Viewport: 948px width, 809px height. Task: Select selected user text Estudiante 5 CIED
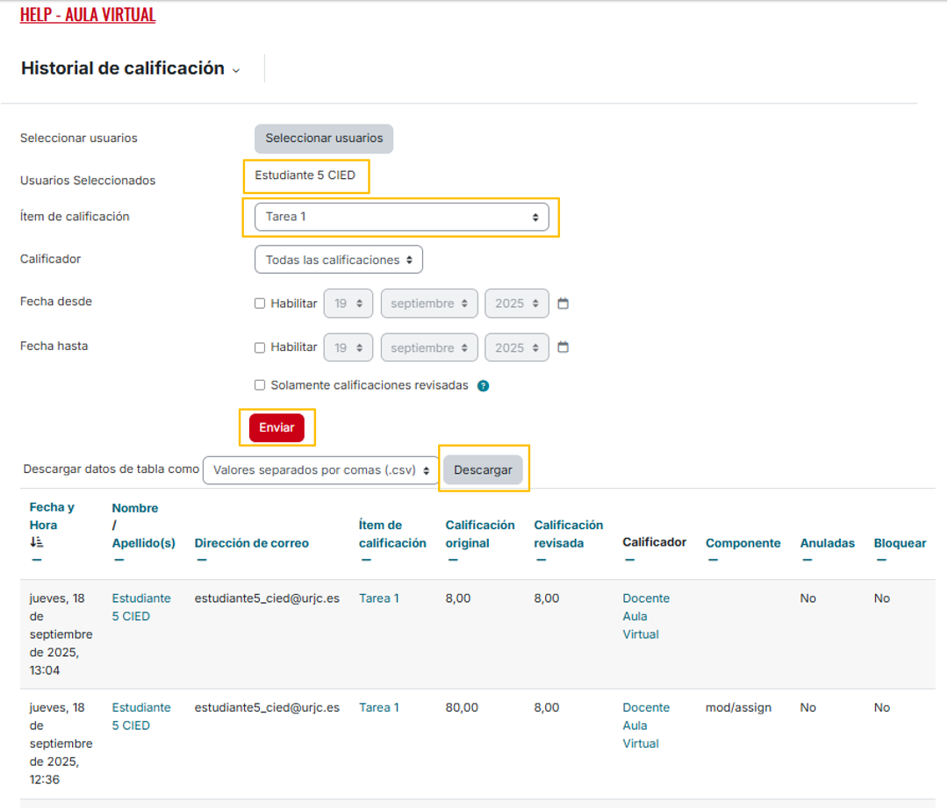(305, 175)
